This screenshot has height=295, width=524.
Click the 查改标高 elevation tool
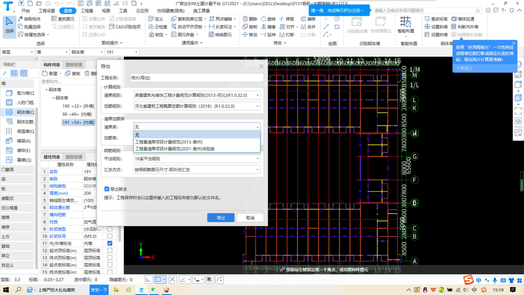(x=436, y=19)
